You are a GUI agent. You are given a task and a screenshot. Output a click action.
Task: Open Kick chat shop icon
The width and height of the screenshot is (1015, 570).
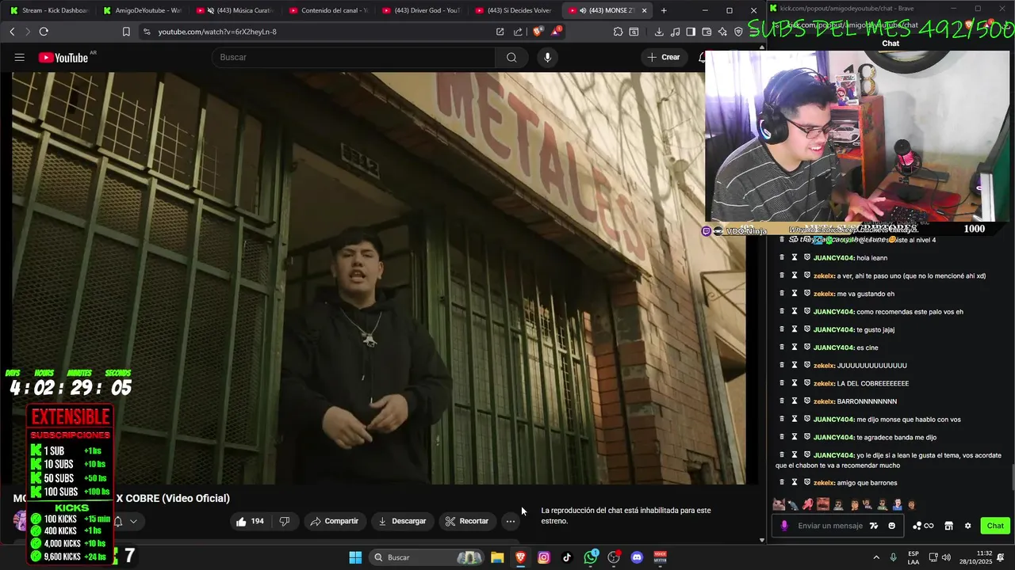click(948, 526)
